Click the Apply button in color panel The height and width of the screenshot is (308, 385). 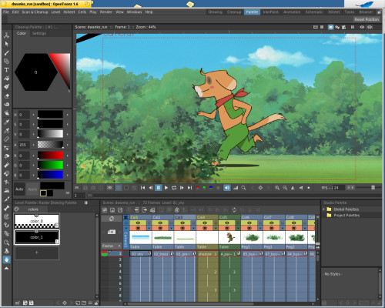[x=32, y=189]
